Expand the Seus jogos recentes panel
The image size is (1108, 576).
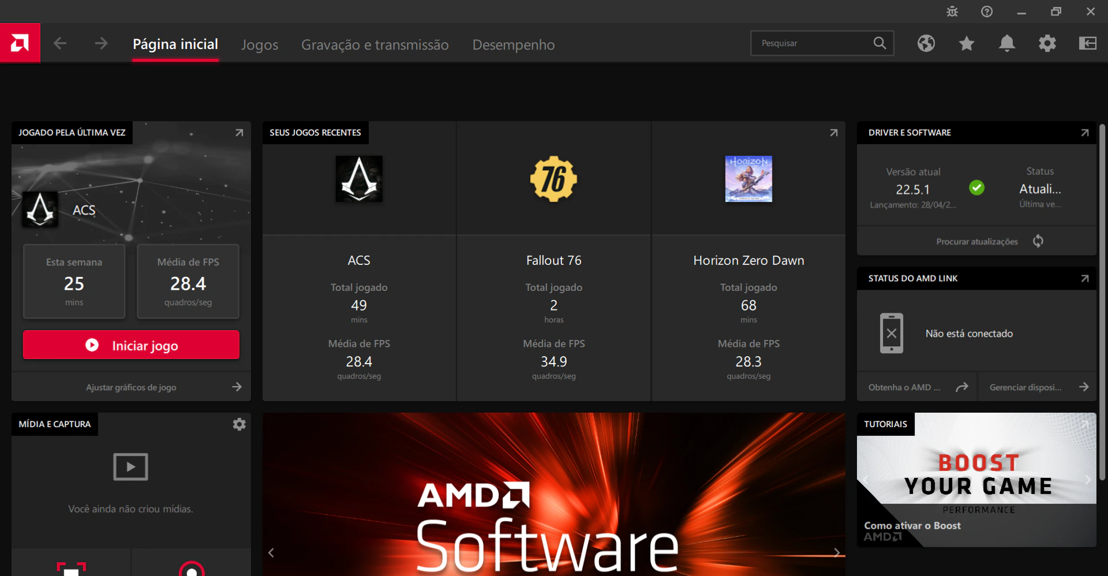(x=833, y=133)
